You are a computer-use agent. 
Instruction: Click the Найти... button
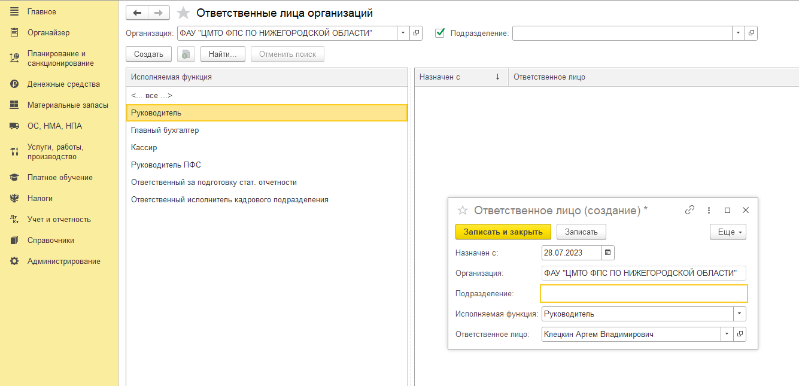click(223, 54)
